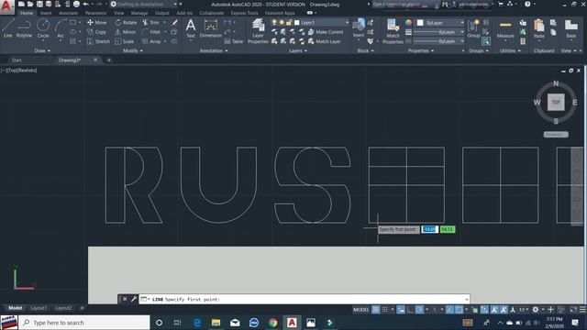
Task: Expand the Draw panel
Action: (x=42, y=50)
